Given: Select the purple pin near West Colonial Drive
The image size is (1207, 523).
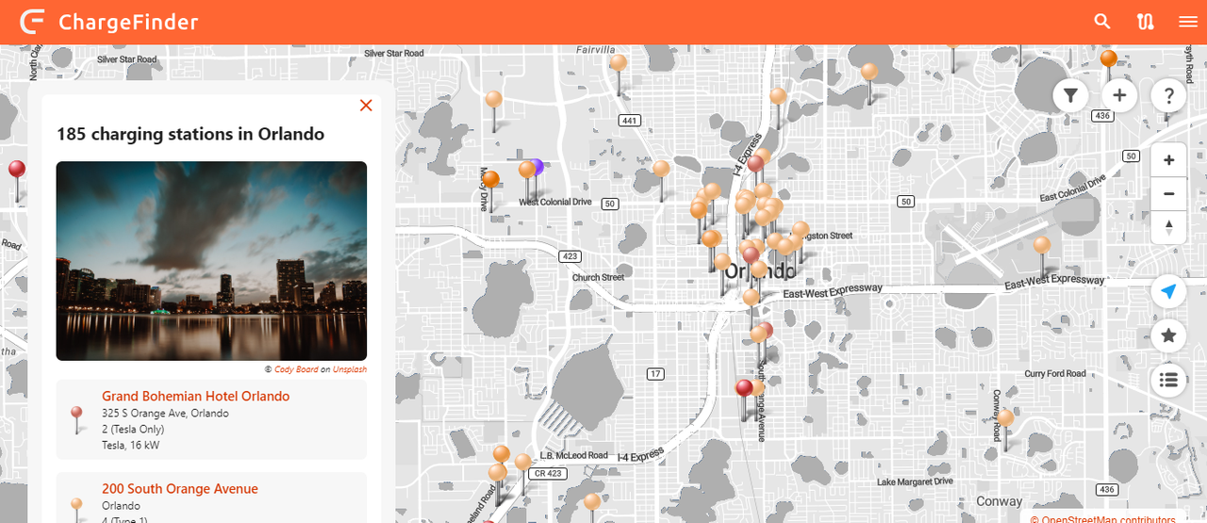Looking at the screenshot, I should pyautogui.click(x=537, y=167).
